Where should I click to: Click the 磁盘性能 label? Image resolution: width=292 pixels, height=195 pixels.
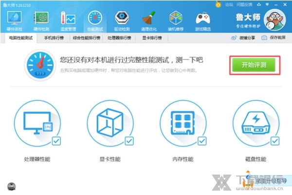click(256, 160)
